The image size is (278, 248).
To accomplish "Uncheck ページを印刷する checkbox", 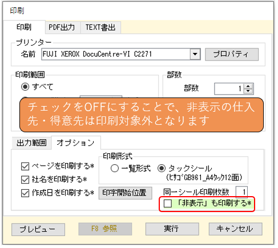I will (x=25, y=166).
